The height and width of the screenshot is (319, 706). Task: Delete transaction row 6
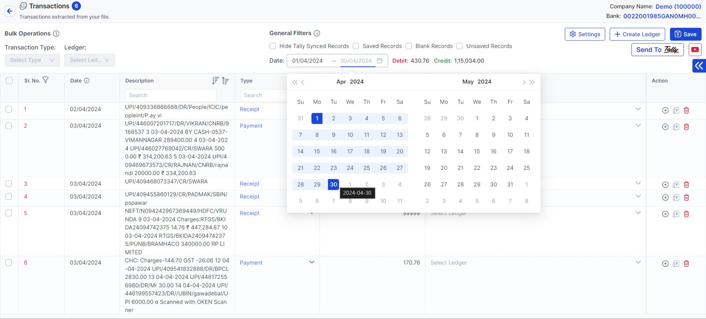686,264
